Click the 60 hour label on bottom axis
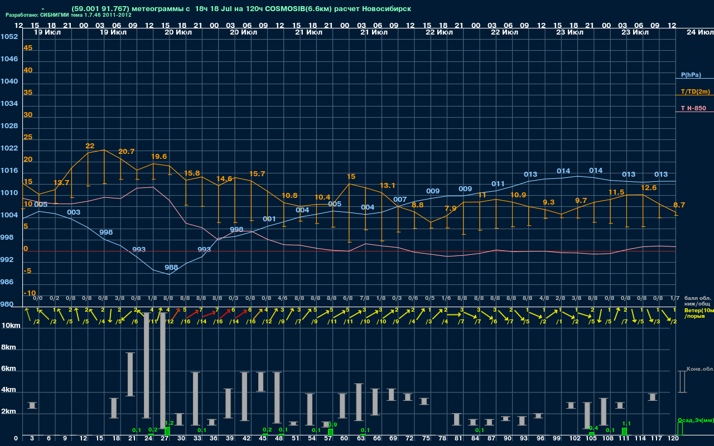 [x=344, y=439]
